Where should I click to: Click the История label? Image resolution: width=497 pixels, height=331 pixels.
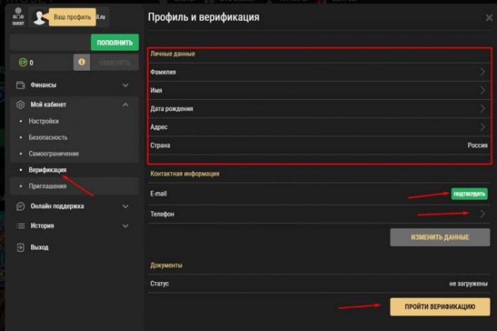pos(42,226)
